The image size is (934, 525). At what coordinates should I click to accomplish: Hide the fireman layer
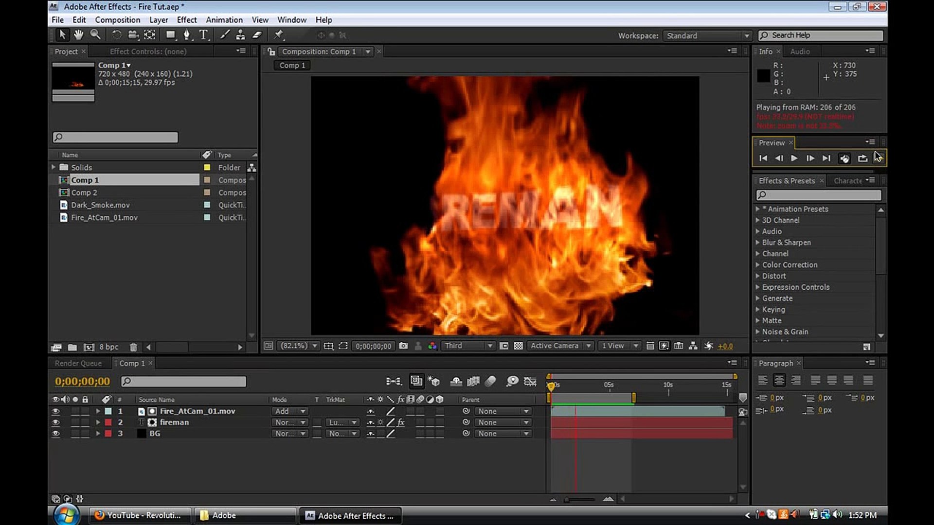pyautogui.click(x=56, y=422)
